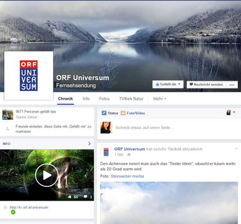The image size is (241, 224).
Task: Click the Status pencil icon
Action: coord(104,113)
